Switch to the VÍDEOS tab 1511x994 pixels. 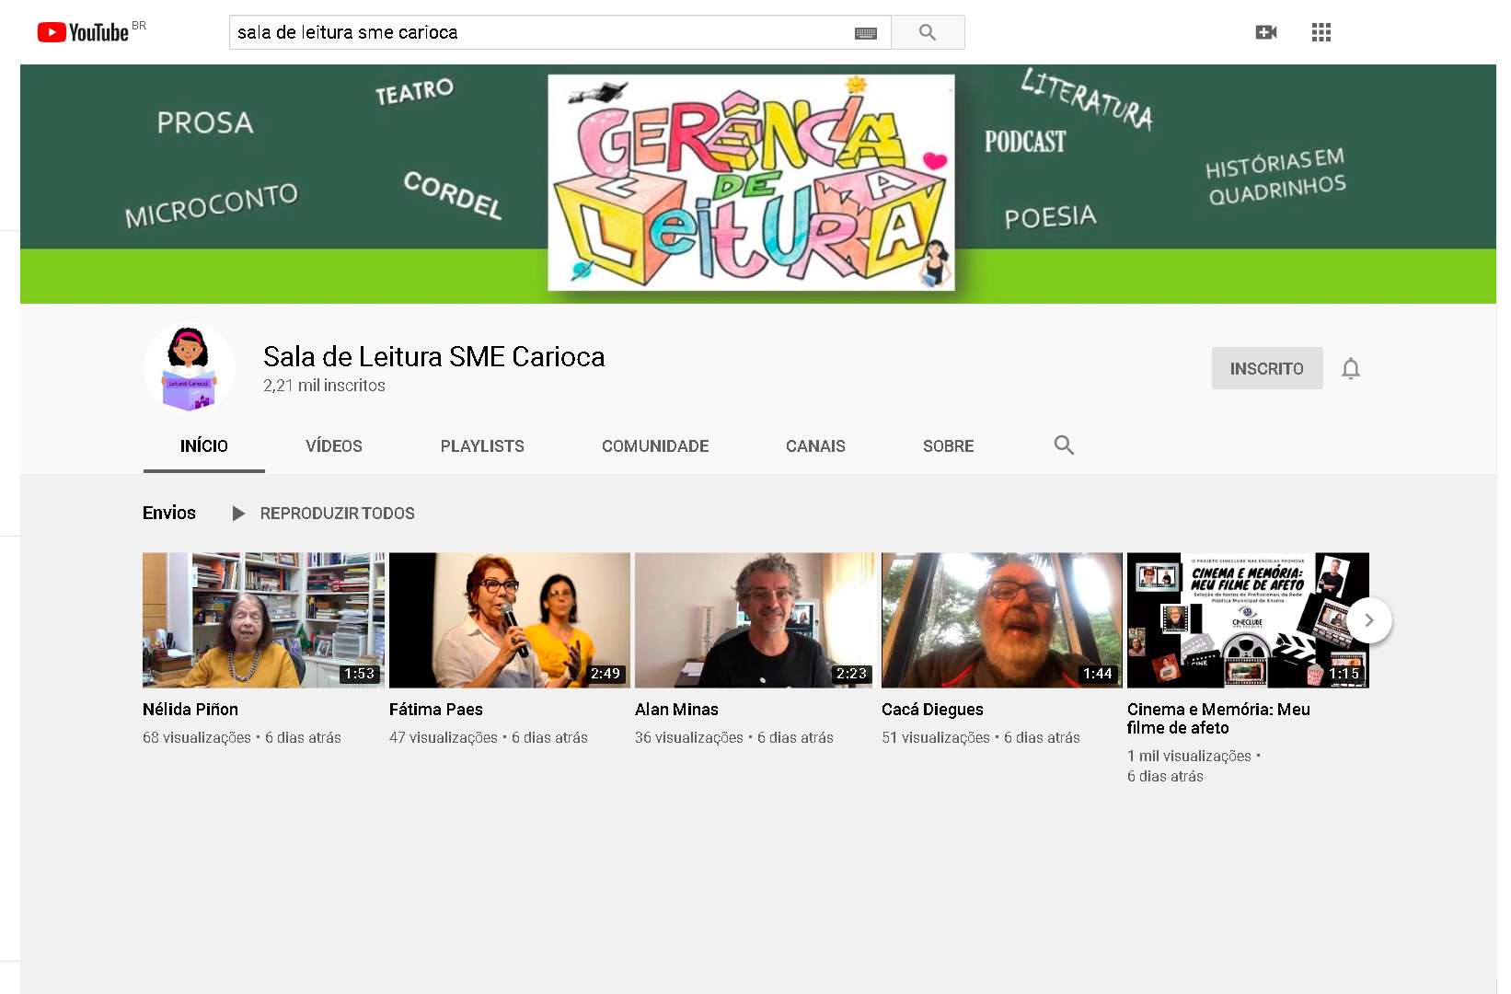(334, 446)
